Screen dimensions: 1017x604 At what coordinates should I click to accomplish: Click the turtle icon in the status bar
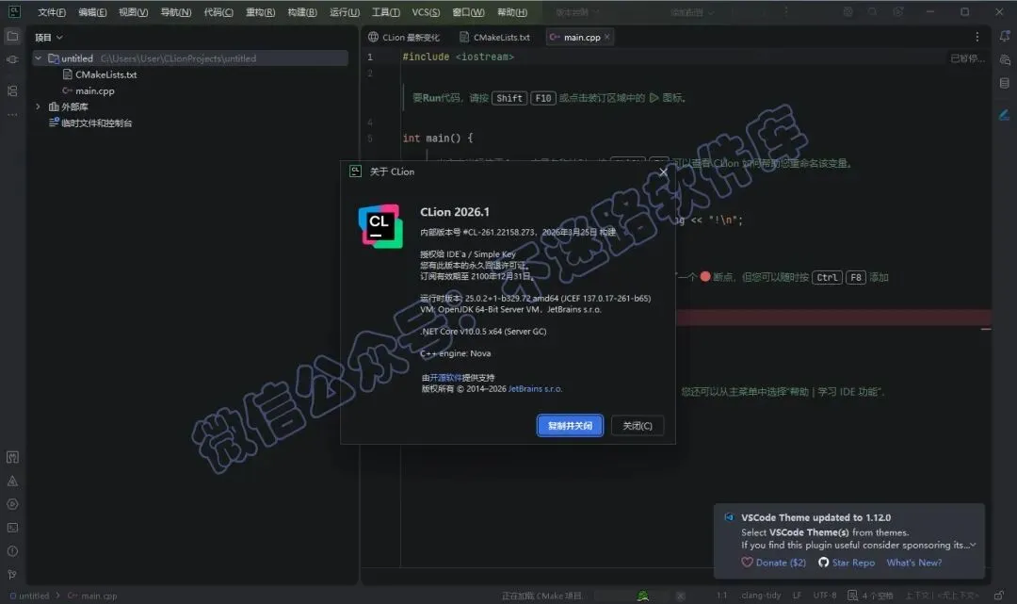click(x=643, y=596)
